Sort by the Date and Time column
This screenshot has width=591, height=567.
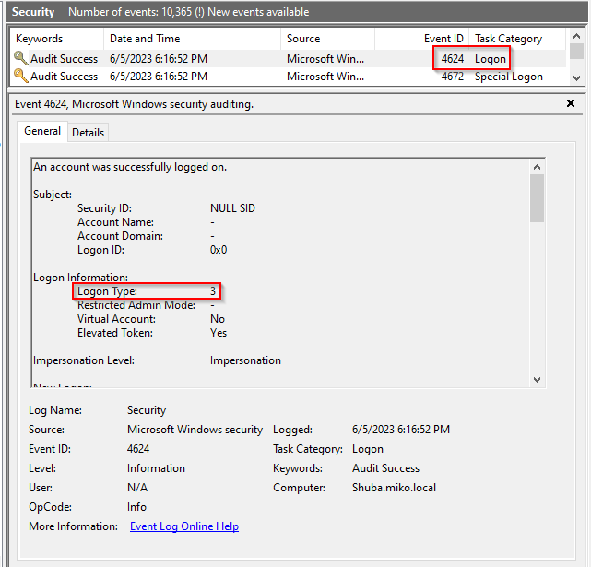[x=145, y=39]
